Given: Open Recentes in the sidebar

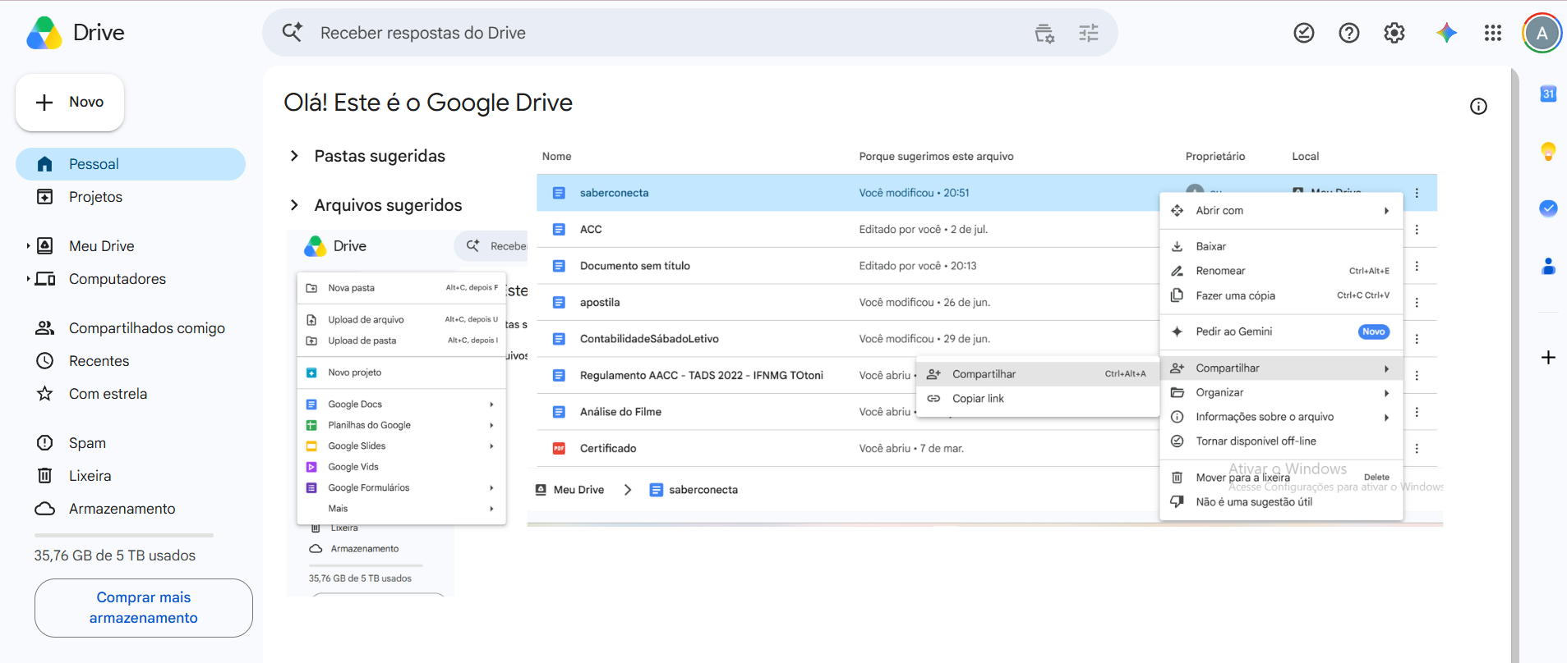Looking at the screenshot, I should point(131,361).
